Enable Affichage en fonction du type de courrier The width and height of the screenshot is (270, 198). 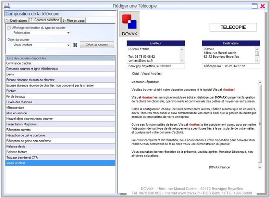tap(9, 28)
